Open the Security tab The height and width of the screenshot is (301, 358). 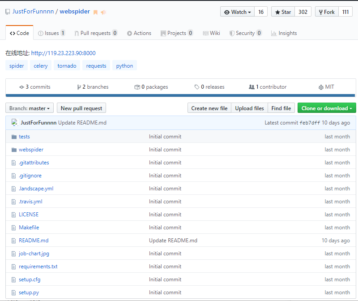pyautogui.click(x=246, y=33)
